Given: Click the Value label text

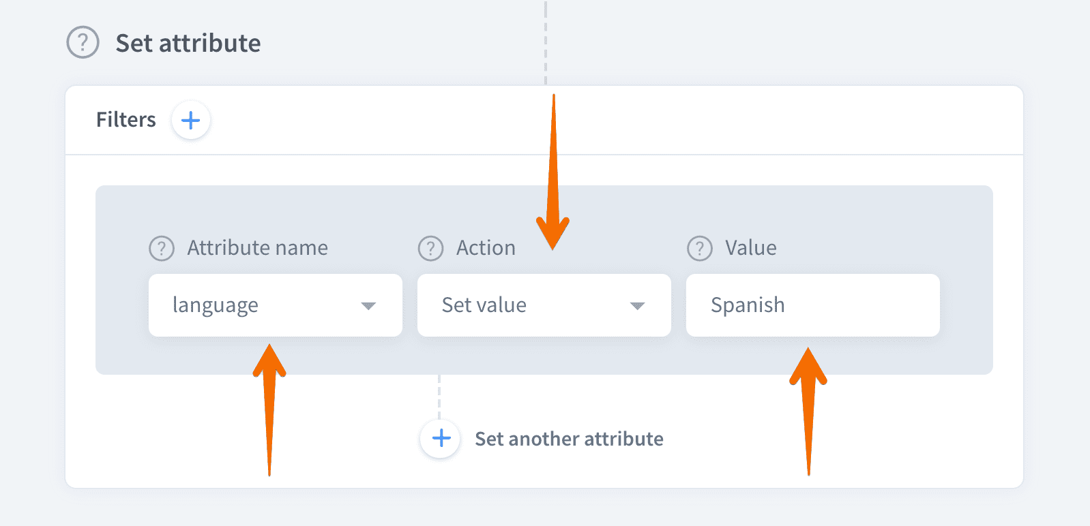Looking at the screenshot, I should (x=750, y=248).
